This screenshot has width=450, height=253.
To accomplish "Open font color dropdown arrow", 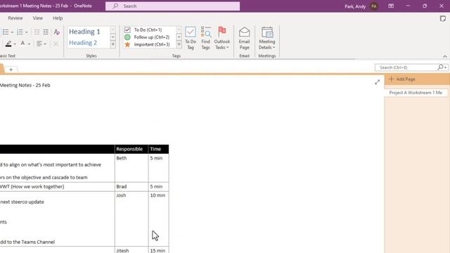I will [x=29, y=44].
